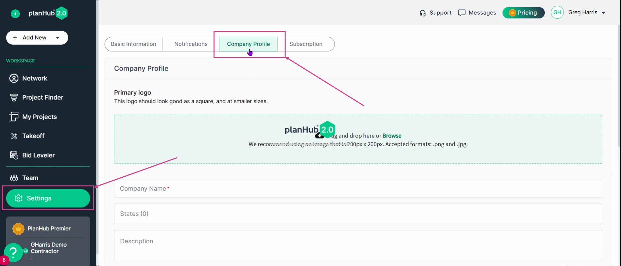Click the Network person icon
Screen dimensions: 621x266
click(x=14, y=78)
